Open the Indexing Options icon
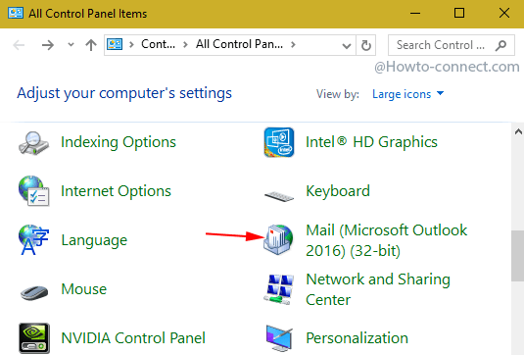This screenshot has width=524, height=355. click(33, 142)
